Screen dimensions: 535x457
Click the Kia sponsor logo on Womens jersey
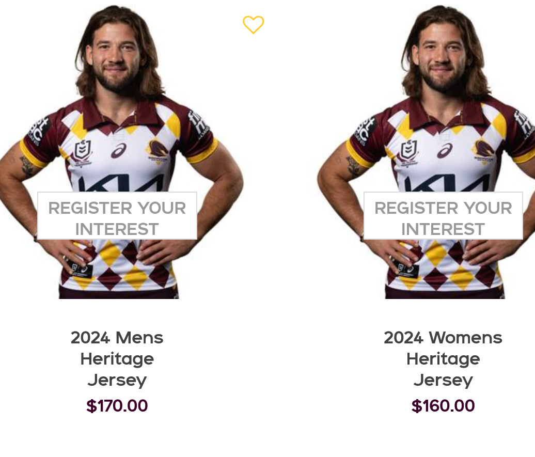point(448,183)
